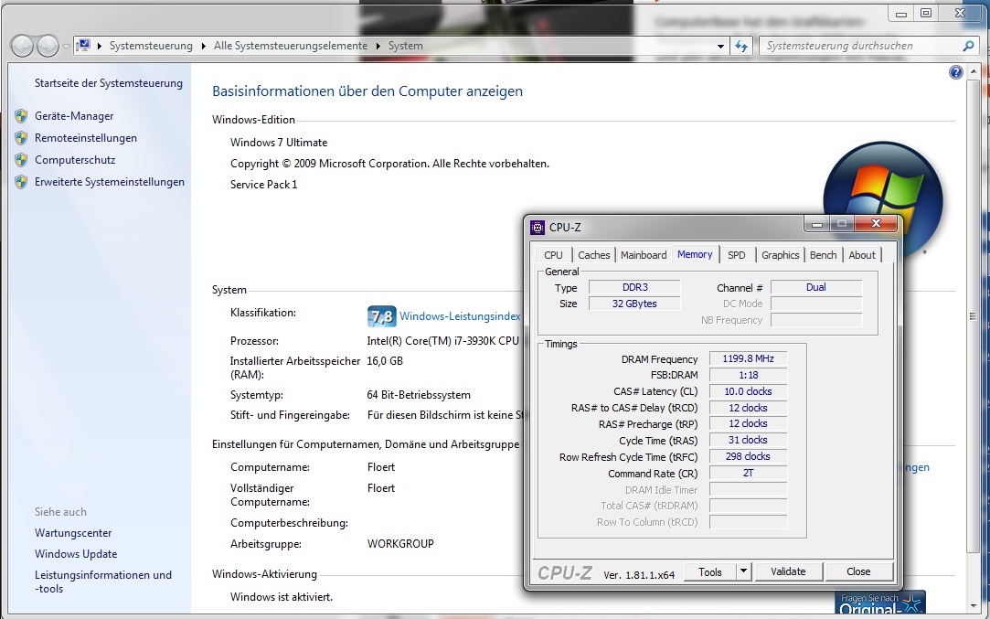Open Windows Update link

76,554
